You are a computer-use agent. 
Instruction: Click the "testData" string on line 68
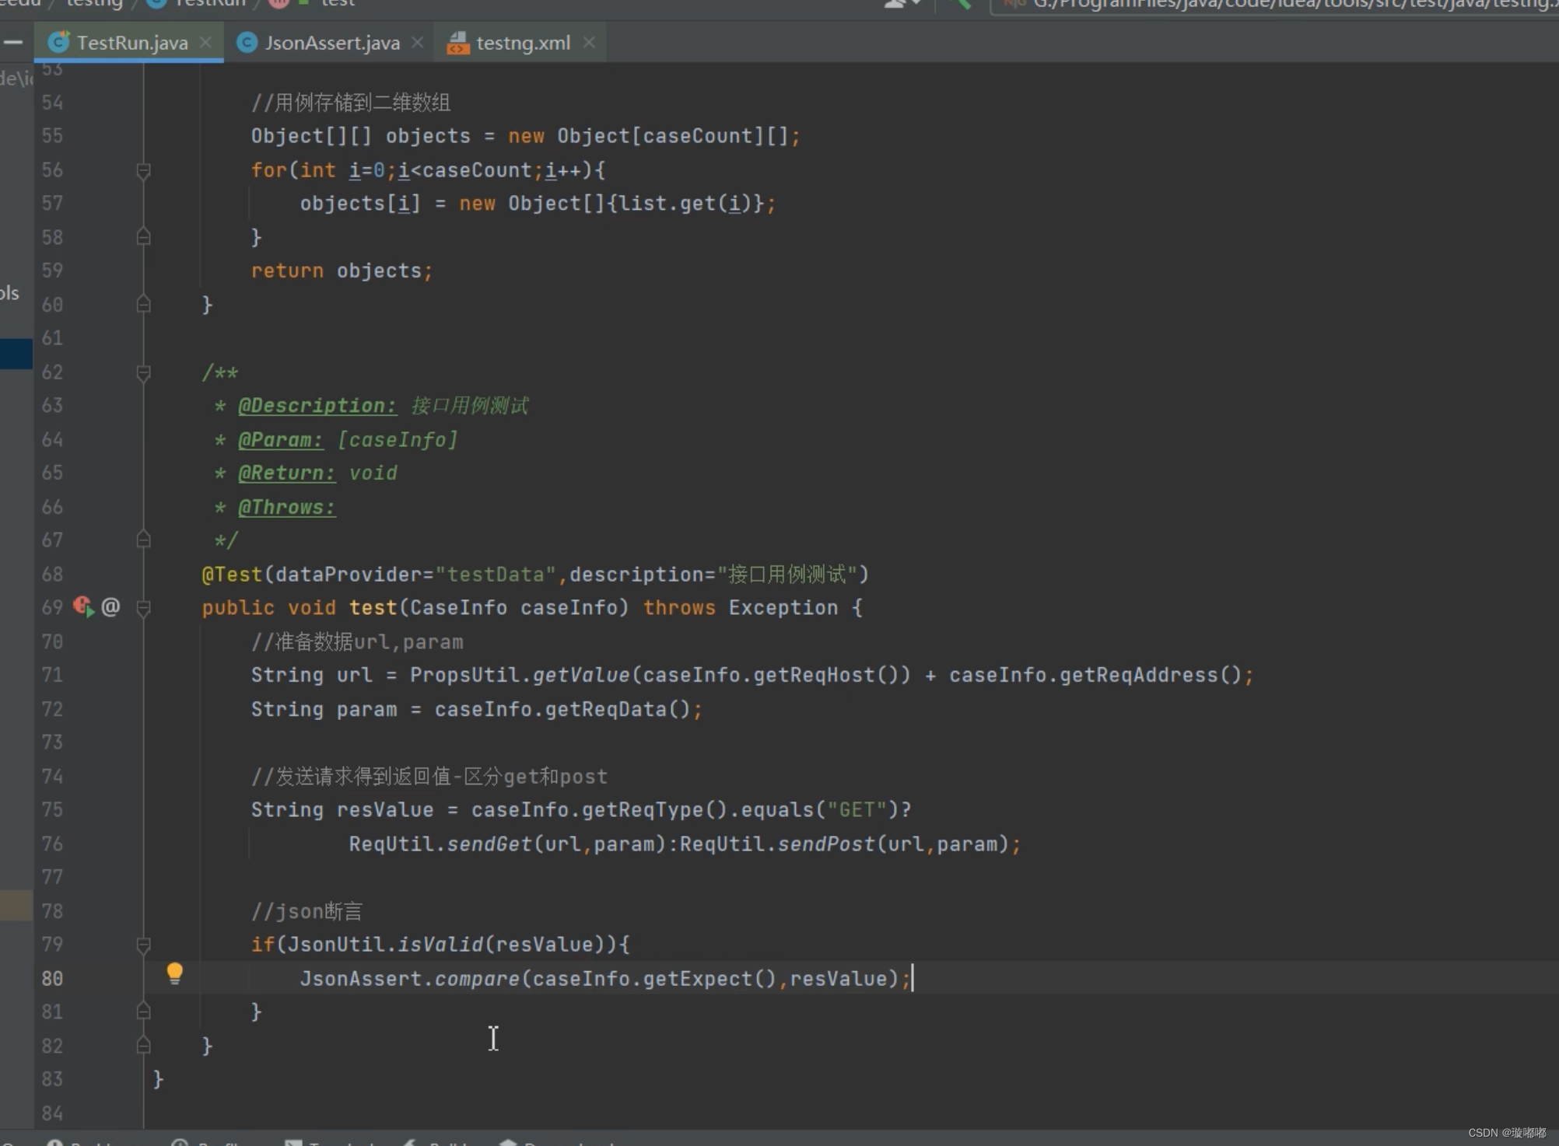pos(496,575)
